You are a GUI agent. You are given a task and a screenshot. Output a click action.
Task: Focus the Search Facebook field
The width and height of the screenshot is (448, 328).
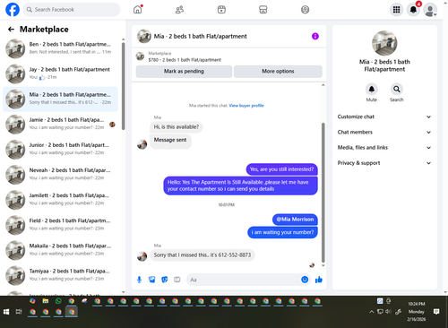pos(72,10)
